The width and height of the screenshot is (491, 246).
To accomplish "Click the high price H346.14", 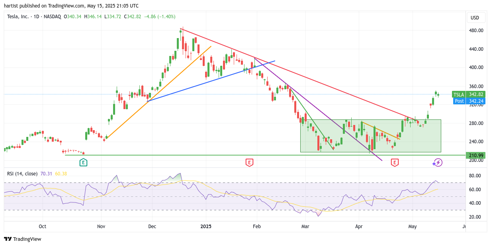I will pyautogui.click(x=93, y=17).
